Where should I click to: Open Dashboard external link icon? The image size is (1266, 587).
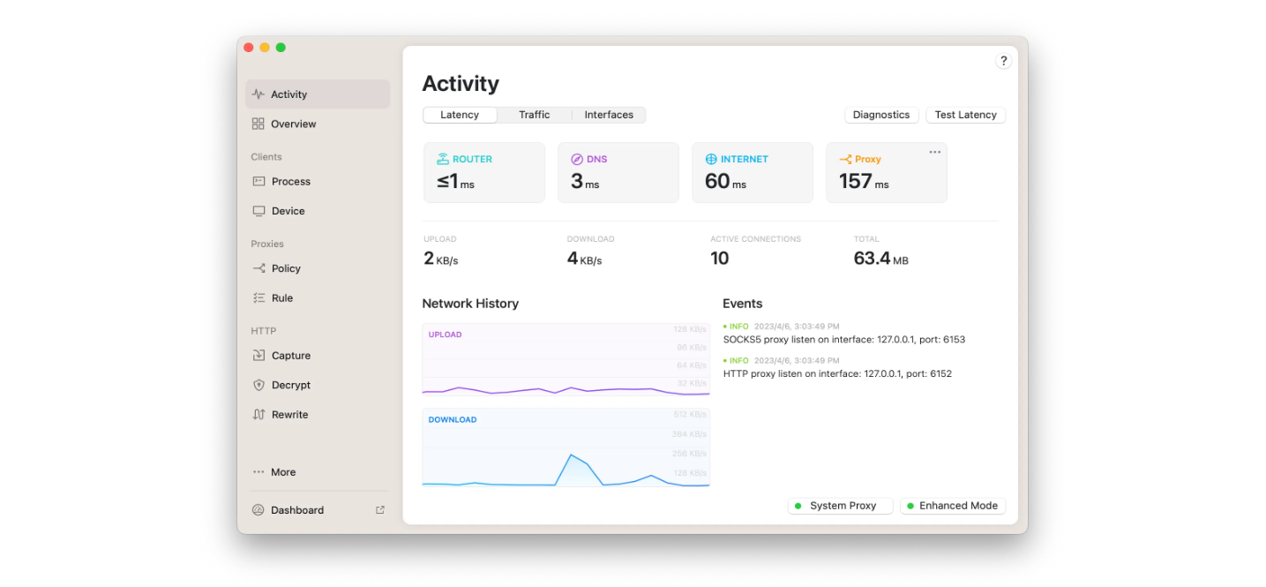[380, 510]
